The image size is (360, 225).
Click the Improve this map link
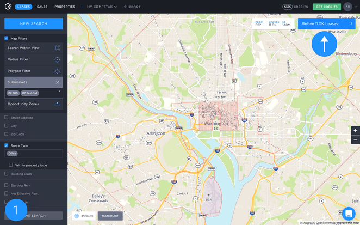point(348,223)
